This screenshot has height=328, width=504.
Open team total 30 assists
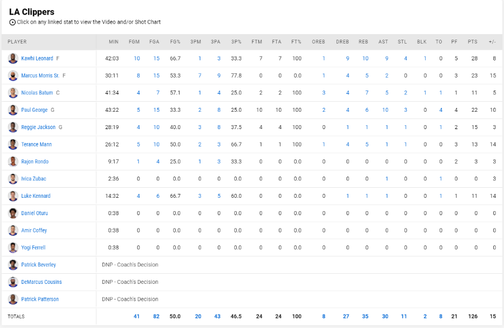385,316
